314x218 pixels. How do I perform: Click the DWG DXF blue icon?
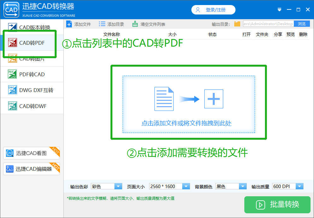tap(12, 90)
